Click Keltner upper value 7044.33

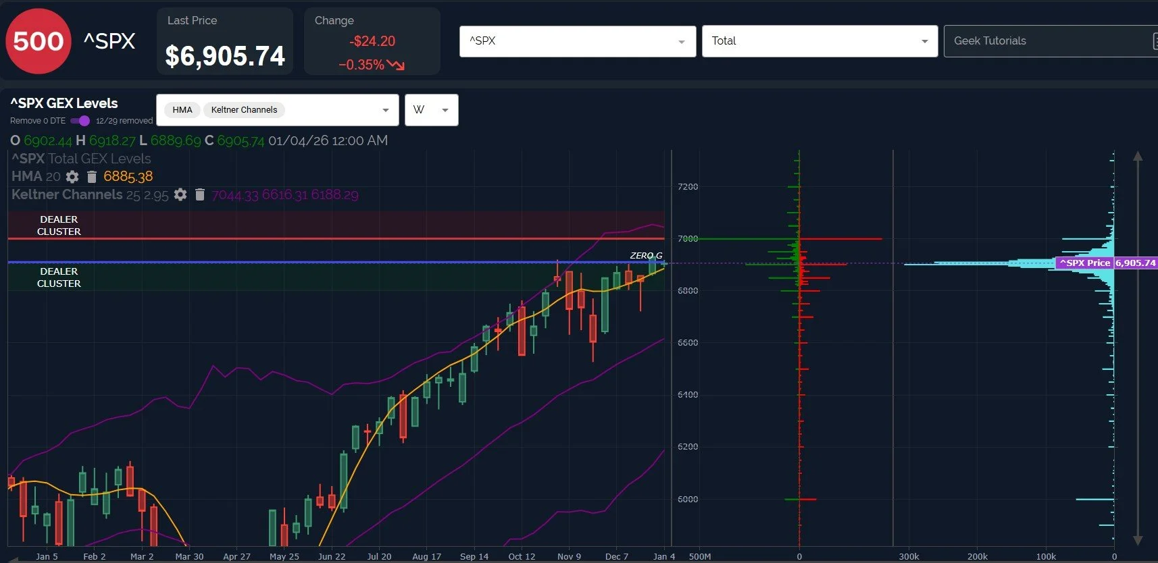coord(235,195)
